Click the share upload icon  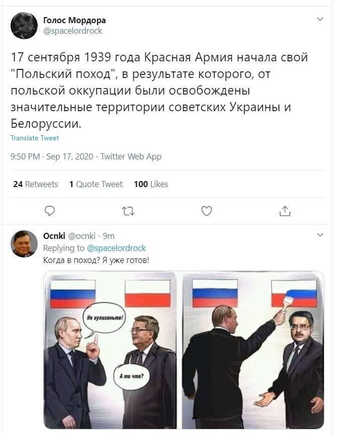point(285,211)
